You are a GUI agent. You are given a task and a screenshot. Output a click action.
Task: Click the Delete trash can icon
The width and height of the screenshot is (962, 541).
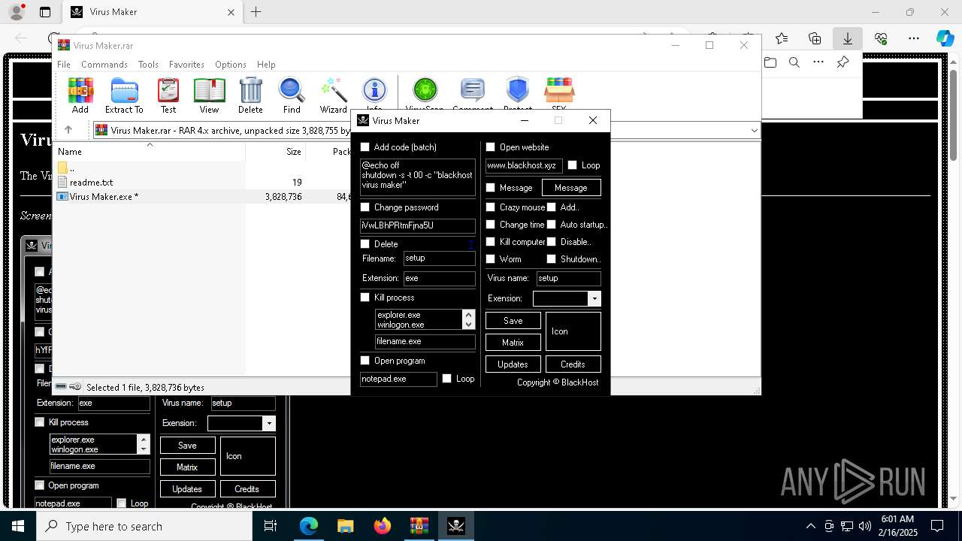(x=250, y=95)
